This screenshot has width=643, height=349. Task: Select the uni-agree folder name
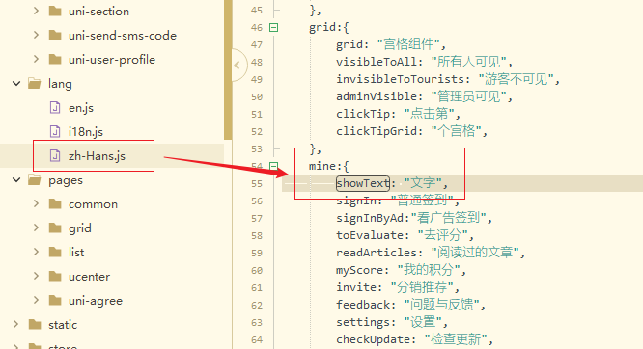pos(96,301)
